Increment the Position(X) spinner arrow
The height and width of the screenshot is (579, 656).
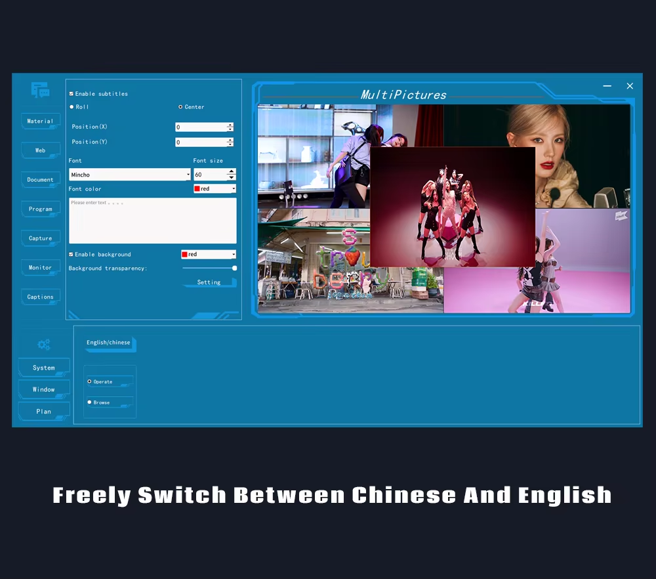(x=230, y=125)
